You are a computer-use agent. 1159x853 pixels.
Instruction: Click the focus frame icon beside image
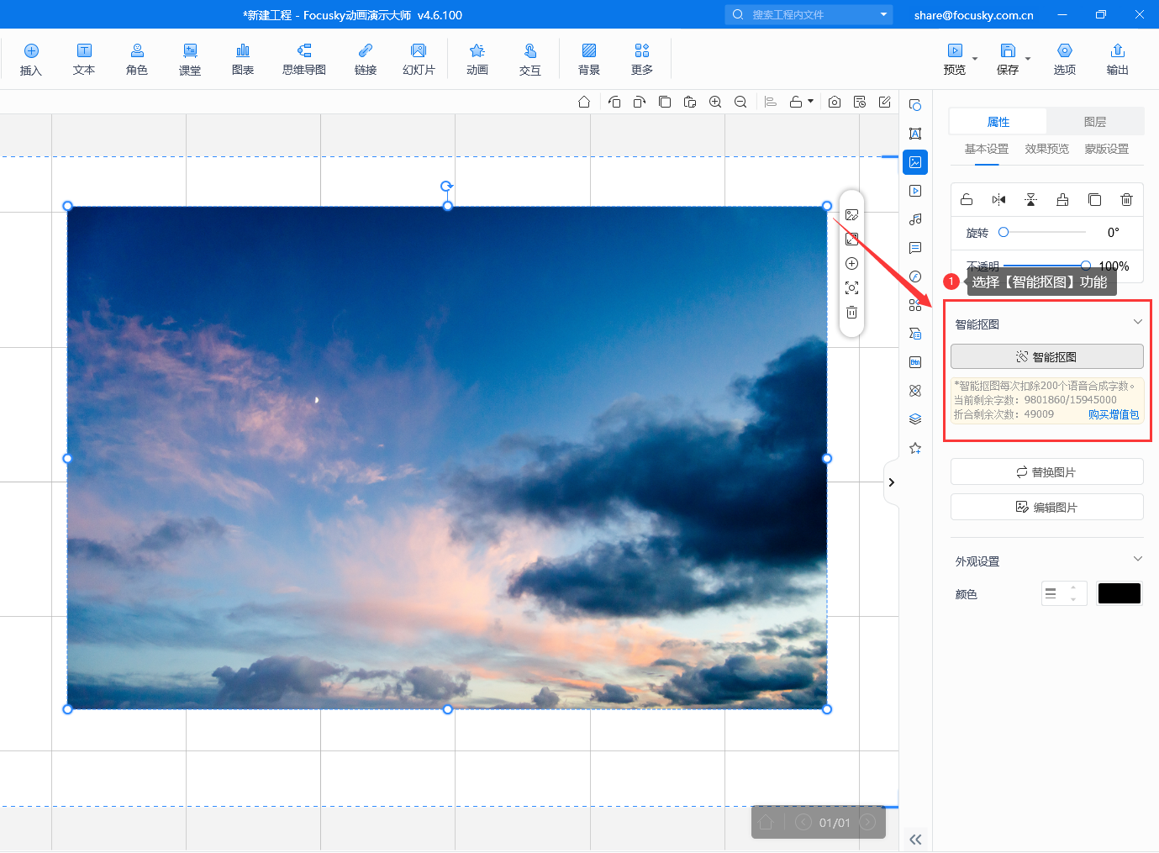(x=851, y=288)
